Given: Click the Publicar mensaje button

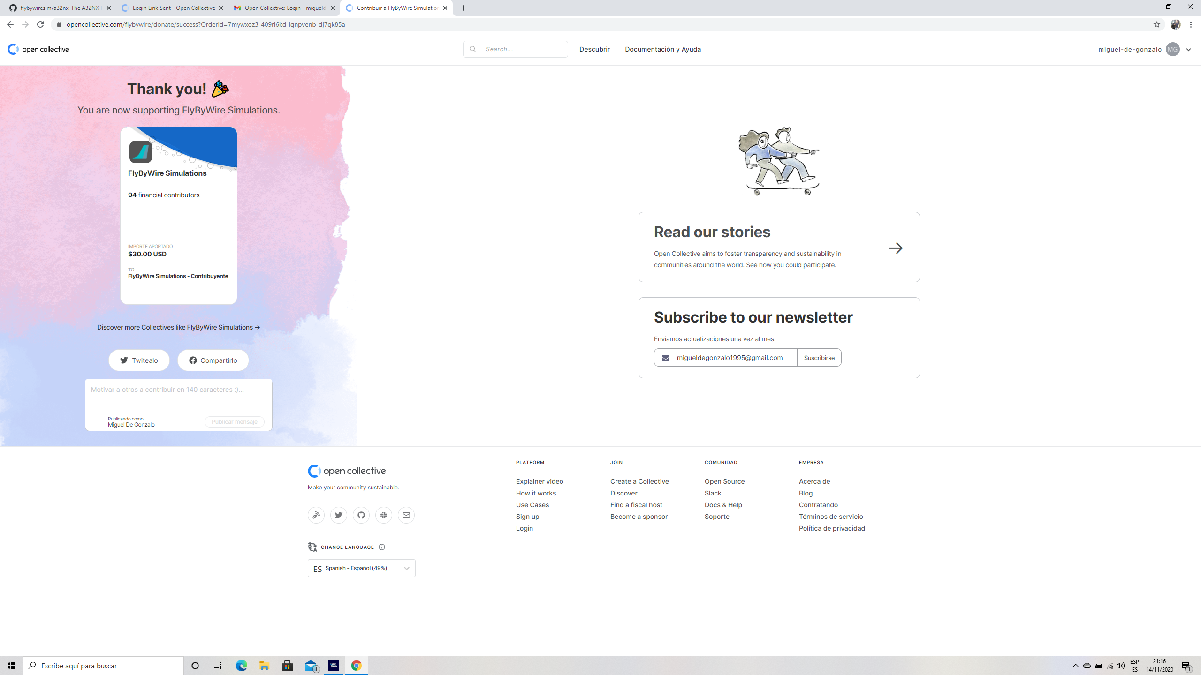Looking at the screenshot, I should pos(235,422).
